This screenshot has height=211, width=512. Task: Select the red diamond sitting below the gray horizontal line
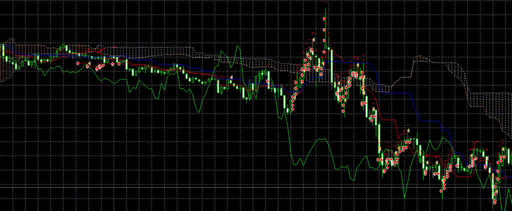[441, 190]
